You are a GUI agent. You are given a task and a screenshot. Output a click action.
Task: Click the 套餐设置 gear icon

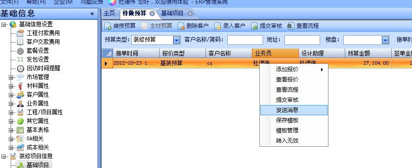[x=20, y=51]
